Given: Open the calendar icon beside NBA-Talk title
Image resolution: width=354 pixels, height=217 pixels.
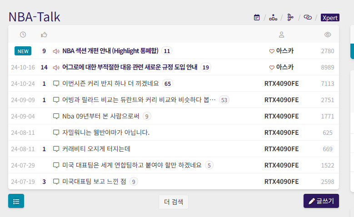Looking at the screenshot, I should (257, 17).
